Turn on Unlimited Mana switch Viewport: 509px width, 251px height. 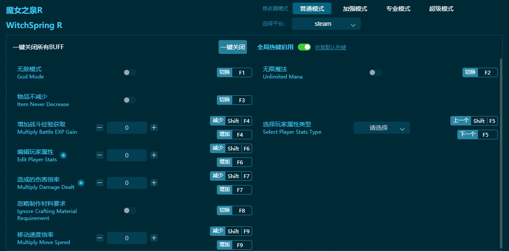[x=375, y=72]
